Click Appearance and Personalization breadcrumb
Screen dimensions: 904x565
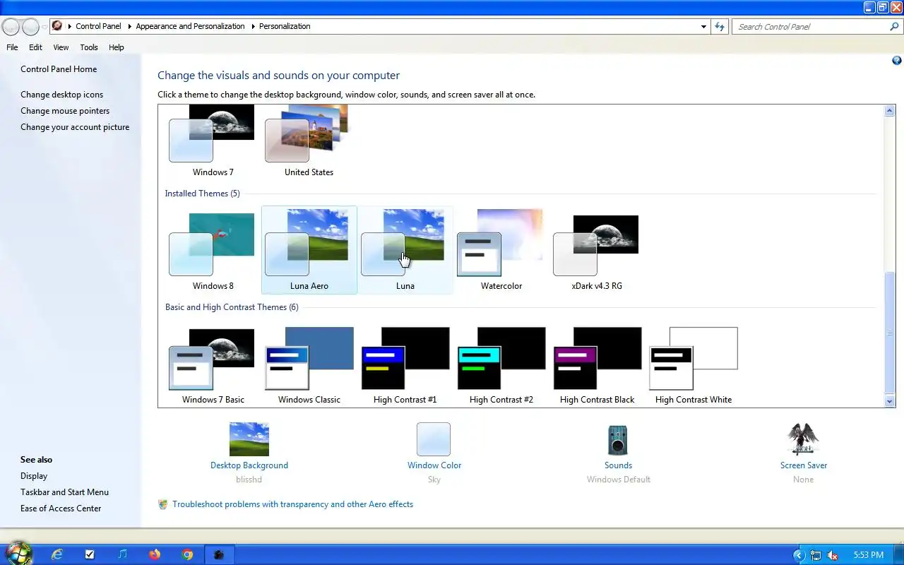pos(190,26)
